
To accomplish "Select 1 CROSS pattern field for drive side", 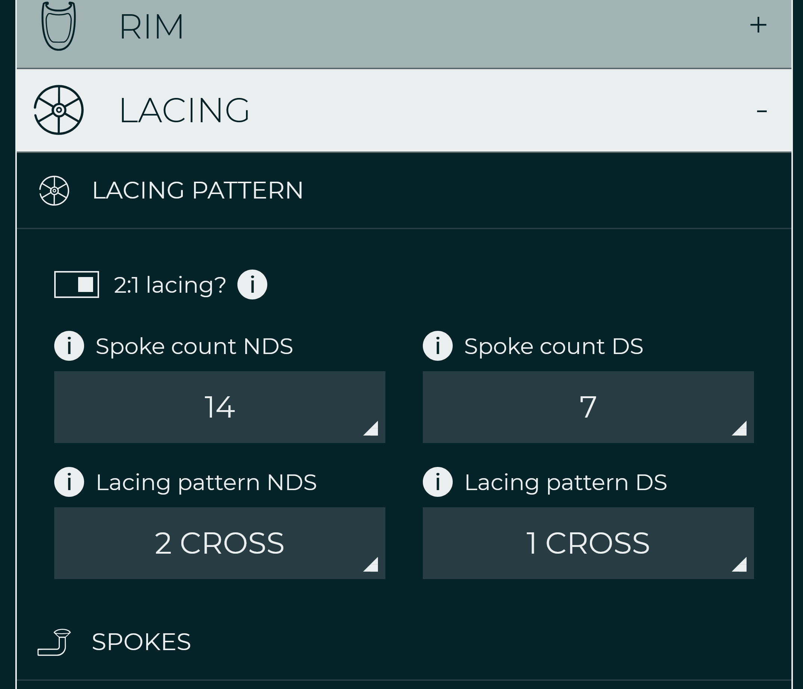I will pos(588,542).
